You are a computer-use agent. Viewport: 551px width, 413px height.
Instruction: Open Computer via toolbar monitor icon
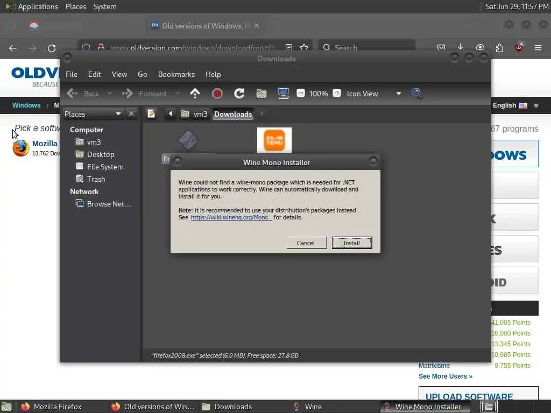tap(283, 94)
